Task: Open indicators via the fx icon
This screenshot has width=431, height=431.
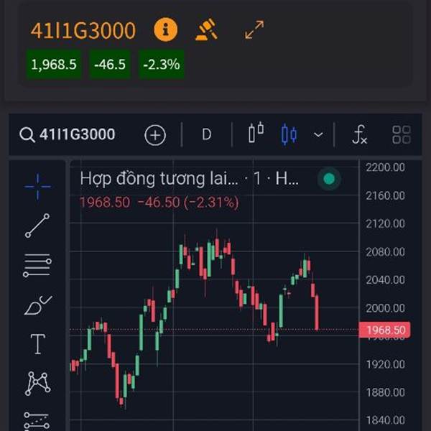Action: 360,134
